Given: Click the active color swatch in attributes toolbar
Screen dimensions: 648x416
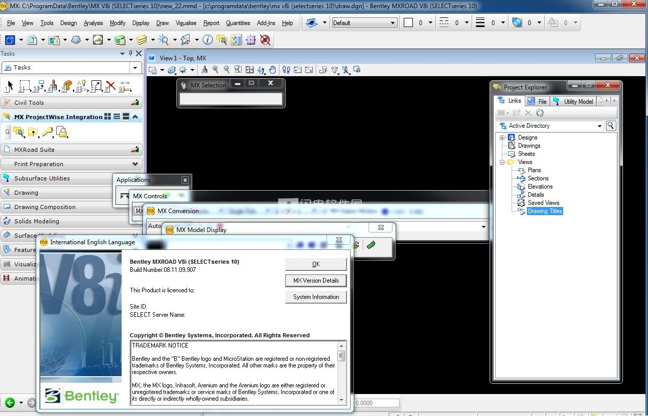Looking at the screenshot, I should [408, 23].
